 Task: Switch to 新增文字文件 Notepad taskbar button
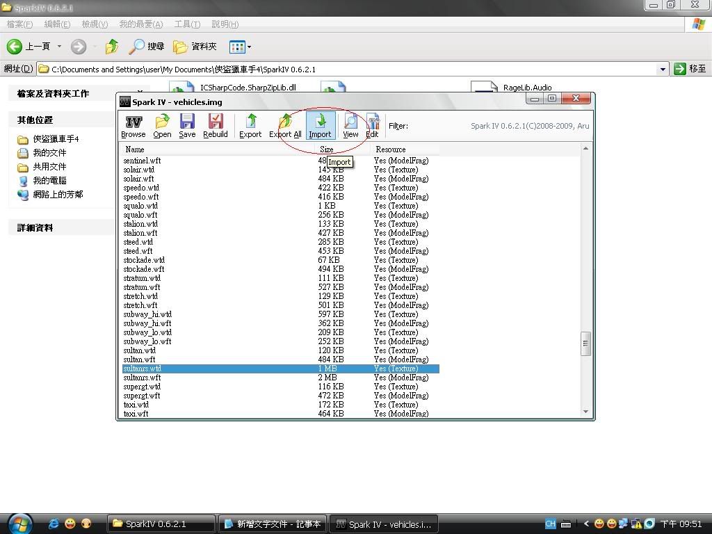(273, 524)
